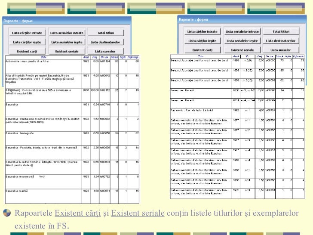Click 'Lista serialelor intrate' in the right Rapoarte form

point(242,31)
